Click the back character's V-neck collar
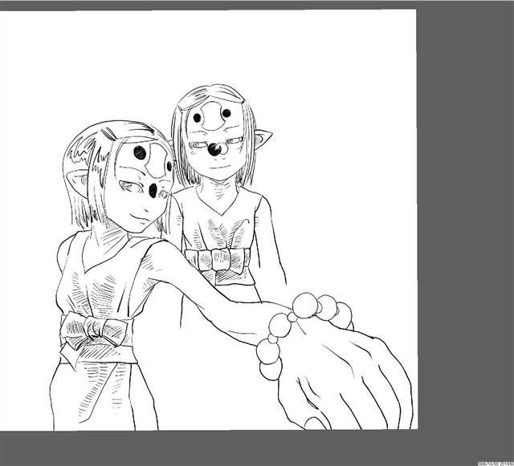Viewport: 514px width, 466px height. coord(218,210)
